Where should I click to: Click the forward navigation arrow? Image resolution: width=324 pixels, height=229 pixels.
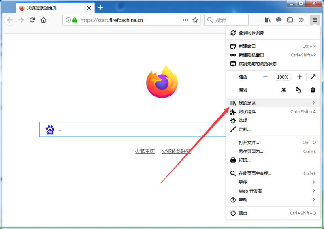(21, 20)
